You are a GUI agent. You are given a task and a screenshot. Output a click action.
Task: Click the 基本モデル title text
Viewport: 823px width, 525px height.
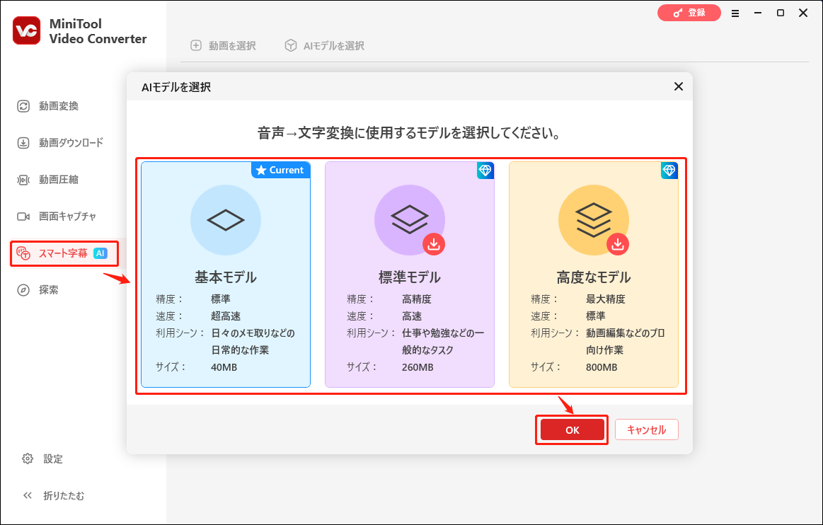pyautogui.click(x=226, y=277)
